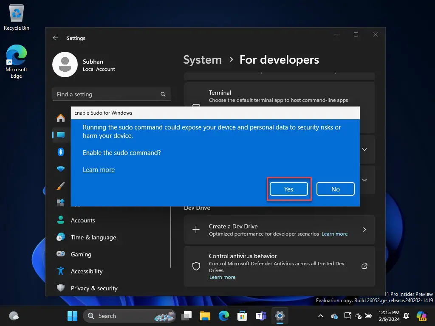The width and height of the screenshot is (435, 326).
Task: Open Task View on taskbar
Action: [x=186, y=316]
